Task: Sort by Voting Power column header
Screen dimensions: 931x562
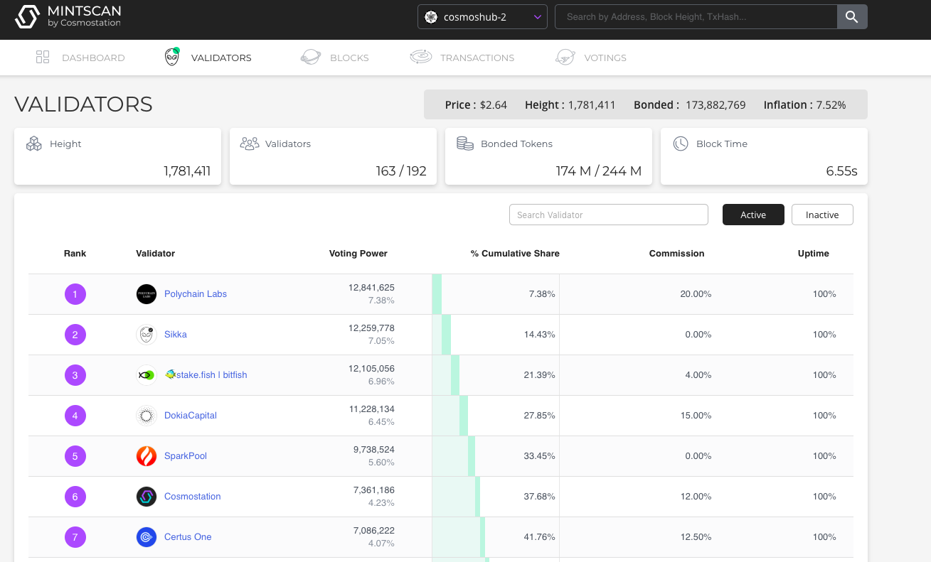Action: [x=358, y=254]
